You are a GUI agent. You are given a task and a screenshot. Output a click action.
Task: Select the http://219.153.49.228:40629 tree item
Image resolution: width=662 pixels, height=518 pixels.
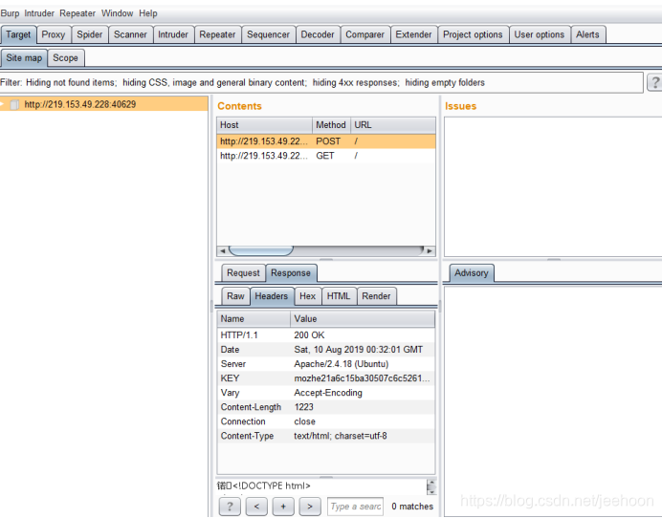click(x=80, y=104)
